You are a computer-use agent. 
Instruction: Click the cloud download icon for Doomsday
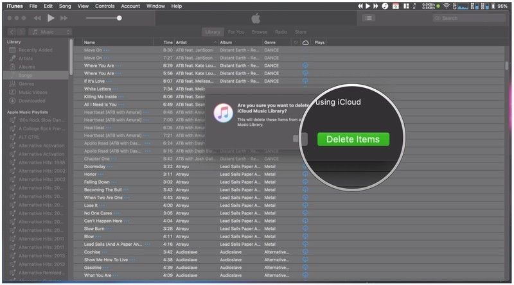(305, 166)
